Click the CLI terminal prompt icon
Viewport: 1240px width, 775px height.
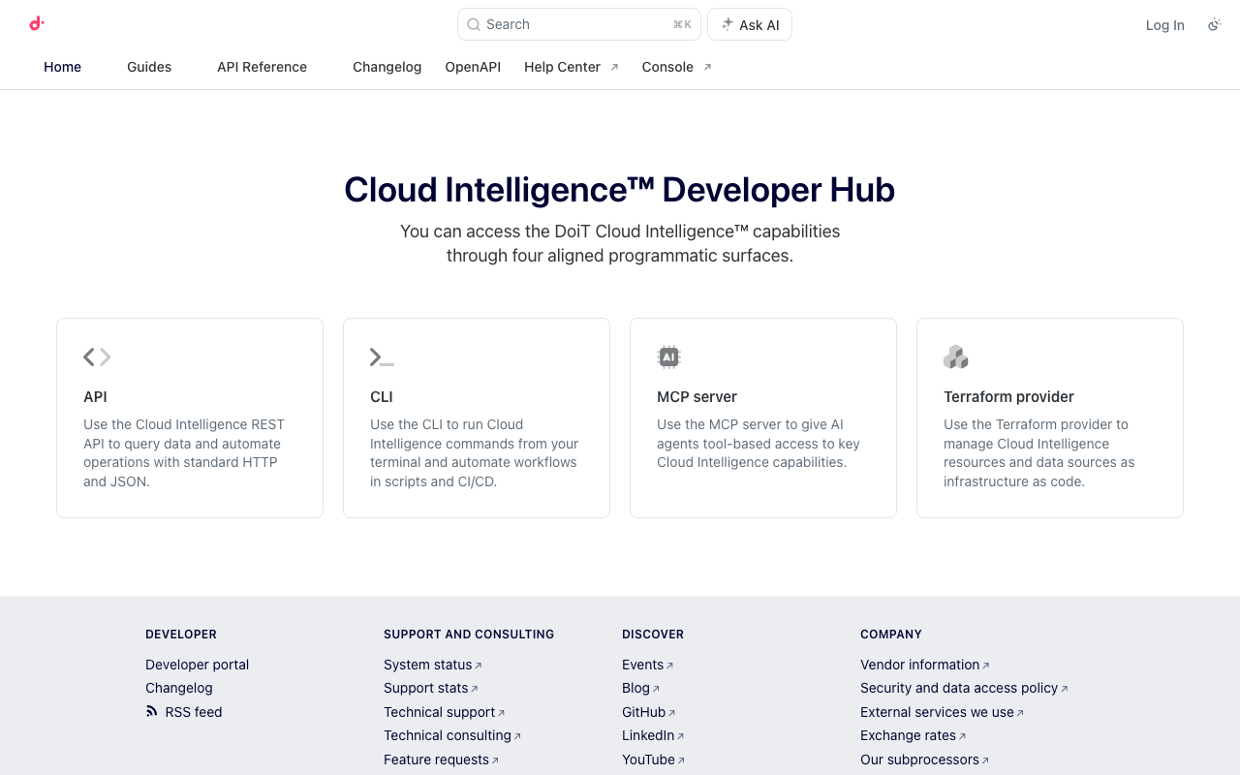coord(382,357)
